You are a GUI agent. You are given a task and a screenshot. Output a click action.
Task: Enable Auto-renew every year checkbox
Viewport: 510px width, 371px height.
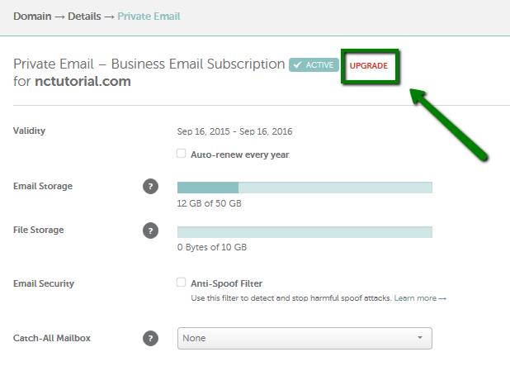182,154
